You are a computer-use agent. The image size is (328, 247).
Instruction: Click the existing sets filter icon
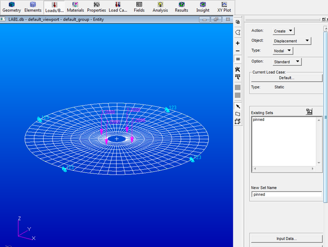309,111
